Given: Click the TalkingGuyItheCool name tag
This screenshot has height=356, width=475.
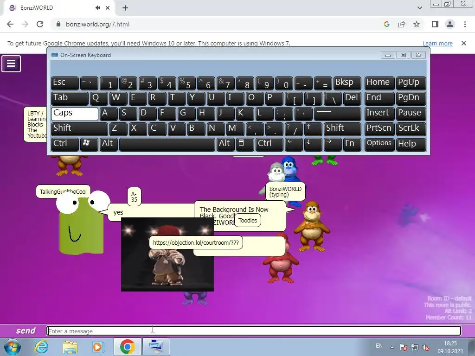Looking at the screenshot, I should 63,191.
